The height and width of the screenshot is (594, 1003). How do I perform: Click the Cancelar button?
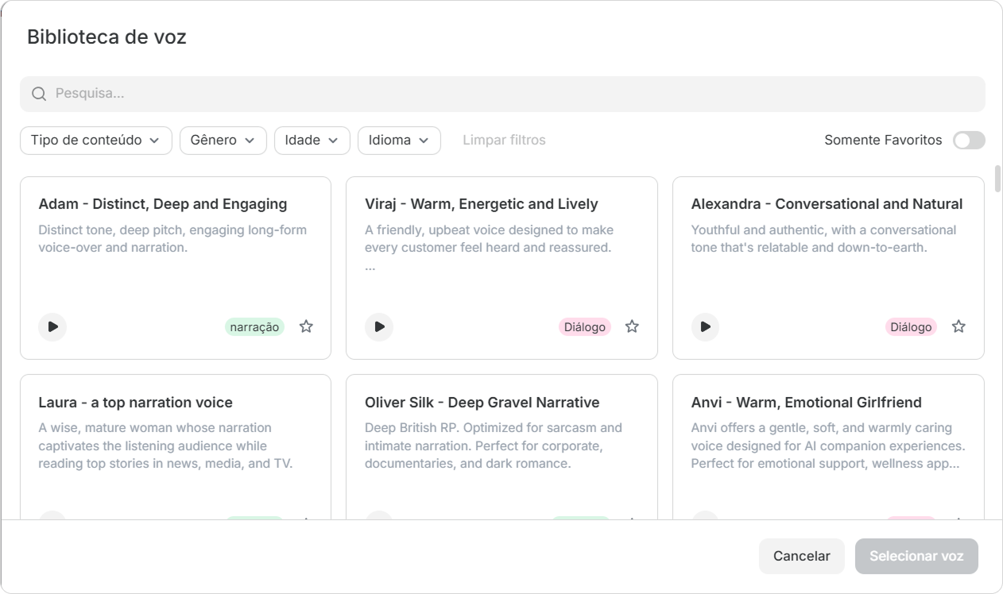(802, 557)
